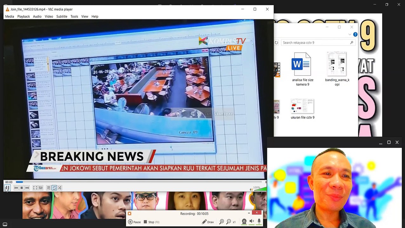Mute VLC audio via speaker icon
405x228 pixels.
[x=251, y=189]
